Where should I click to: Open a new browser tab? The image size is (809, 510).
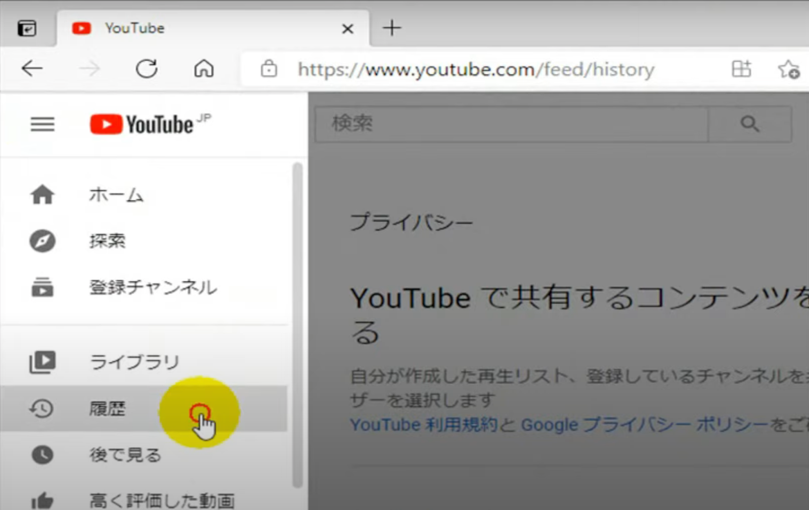392,28
